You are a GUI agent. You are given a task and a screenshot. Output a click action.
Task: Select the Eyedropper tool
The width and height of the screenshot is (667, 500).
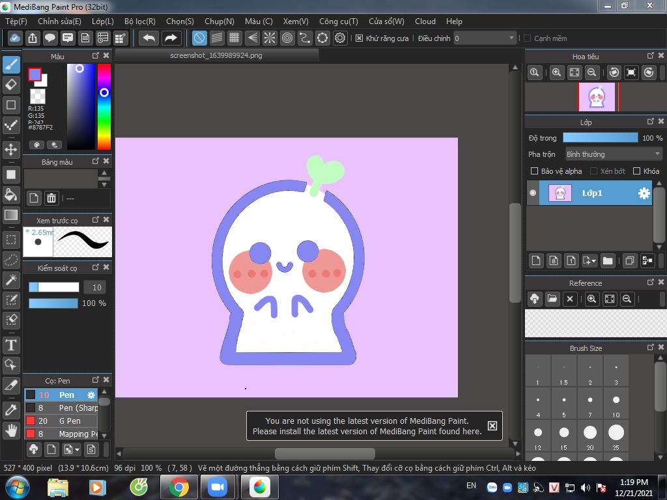point(12,410)
